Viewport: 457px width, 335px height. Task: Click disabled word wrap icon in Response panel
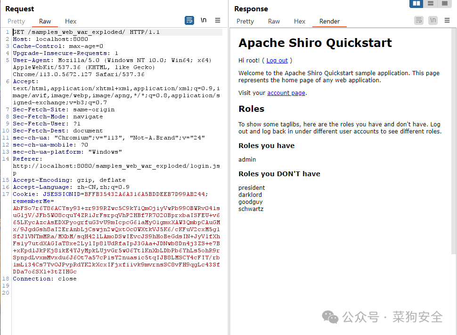click(419, 20)
